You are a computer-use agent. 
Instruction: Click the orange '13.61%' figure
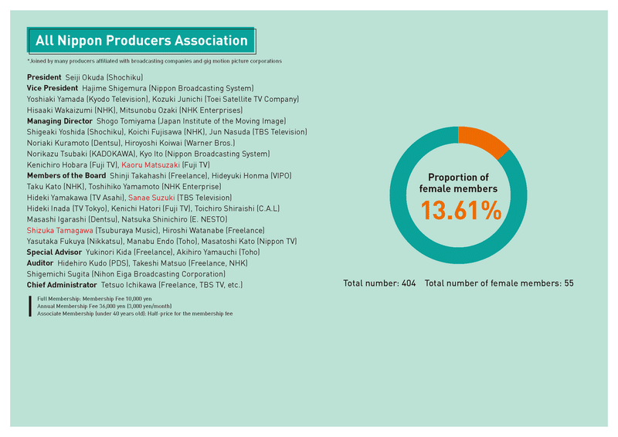point(461,211)
